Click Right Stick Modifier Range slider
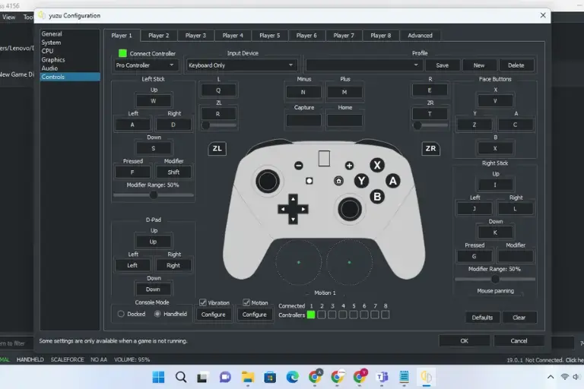Viewport: 584px width, 389px height. pyautogui.click(x=495, y=279)
